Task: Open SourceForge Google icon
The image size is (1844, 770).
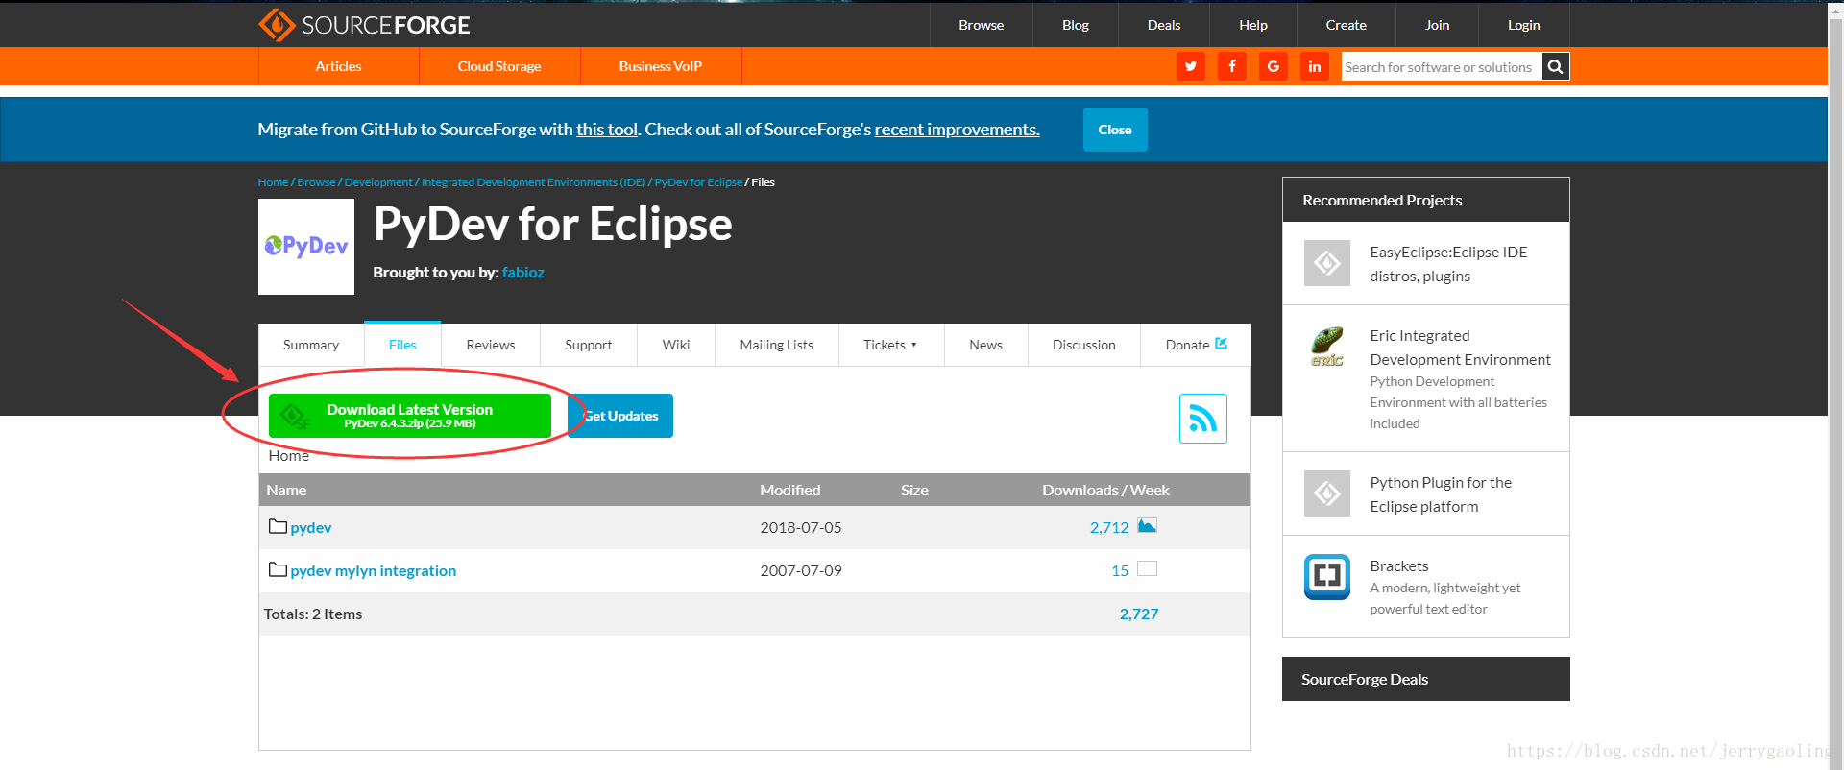Action: 1274,66
